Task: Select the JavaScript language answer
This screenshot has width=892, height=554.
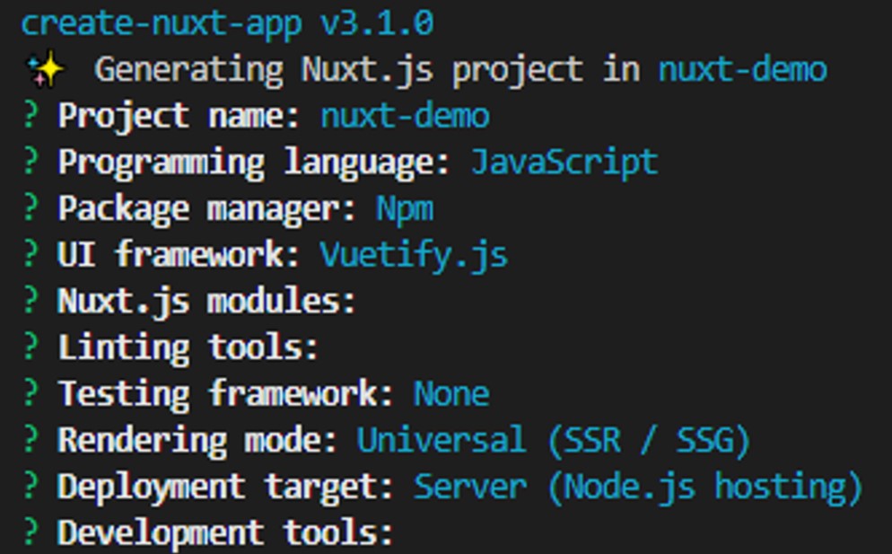Action: (x=565, y=162)
